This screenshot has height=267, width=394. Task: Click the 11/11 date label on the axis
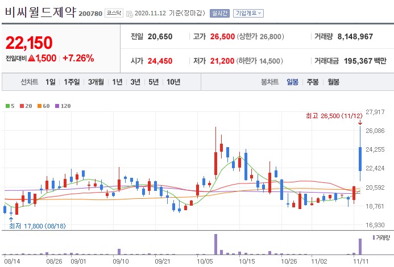(361, 261)
